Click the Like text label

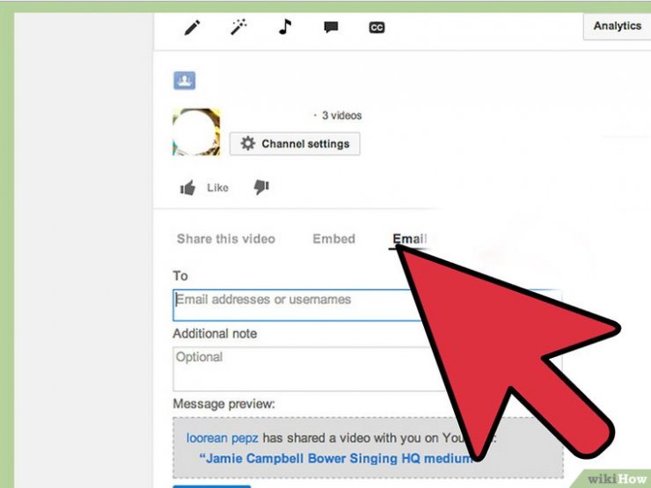tap(217, 188)
